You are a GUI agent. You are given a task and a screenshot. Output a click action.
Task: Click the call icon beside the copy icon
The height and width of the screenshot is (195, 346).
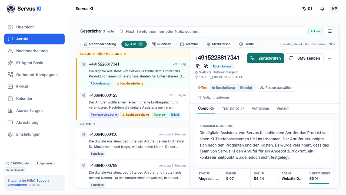[206, 66]
